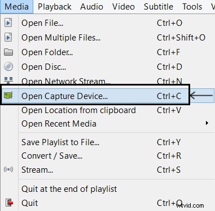Open the Subtitle menu
The height and width of the screenshot is (211, 215).
(x=159, y=7)
